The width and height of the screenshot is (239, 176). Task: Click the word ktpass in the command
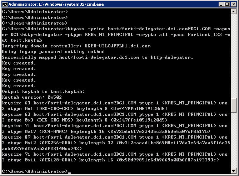[x=76, y=29]
